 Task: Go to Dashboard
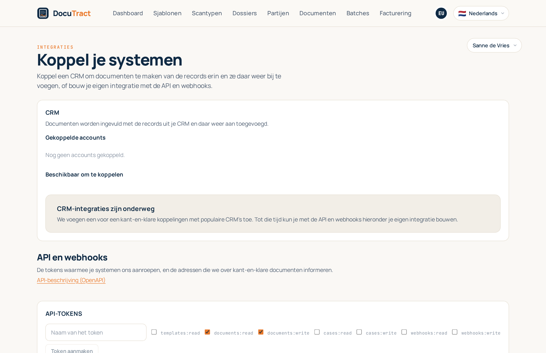coord(128,13)
